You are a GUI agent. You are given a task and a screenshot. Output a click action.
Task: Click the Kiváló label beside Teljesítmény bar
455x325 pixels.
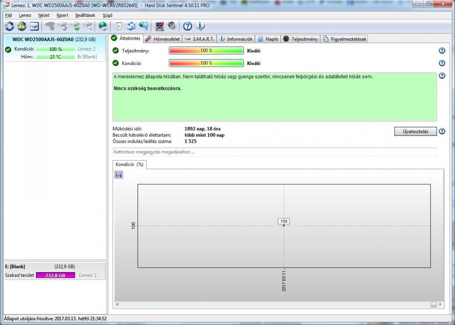253,51
